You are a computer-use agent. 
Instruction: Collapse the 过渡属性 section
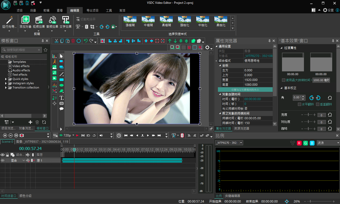point(282,48)
